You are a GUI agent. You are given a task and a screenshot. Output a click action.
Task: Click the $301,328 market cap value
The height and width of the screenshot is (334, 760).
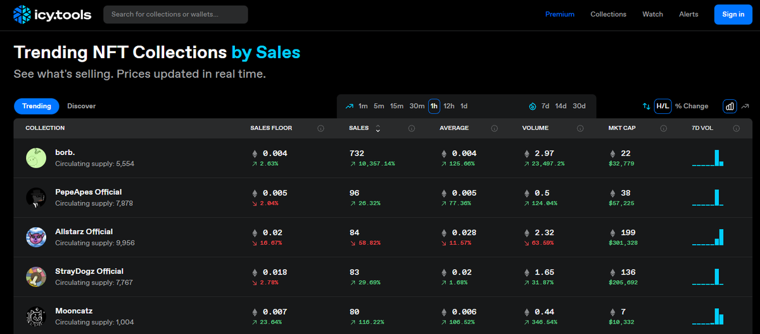pos(623,243)
